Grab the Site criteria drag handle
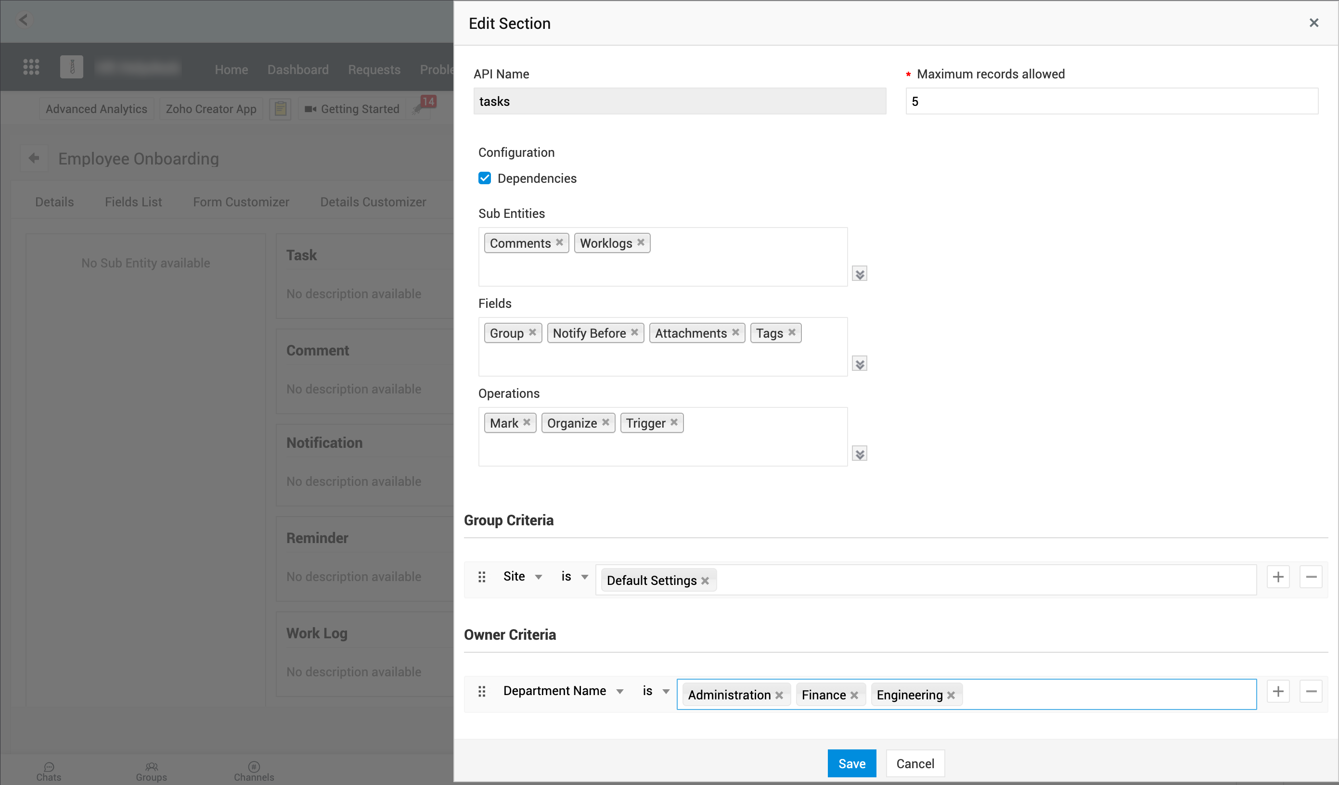This screenshot has height=785, width=1339. [x=482, y=577]
